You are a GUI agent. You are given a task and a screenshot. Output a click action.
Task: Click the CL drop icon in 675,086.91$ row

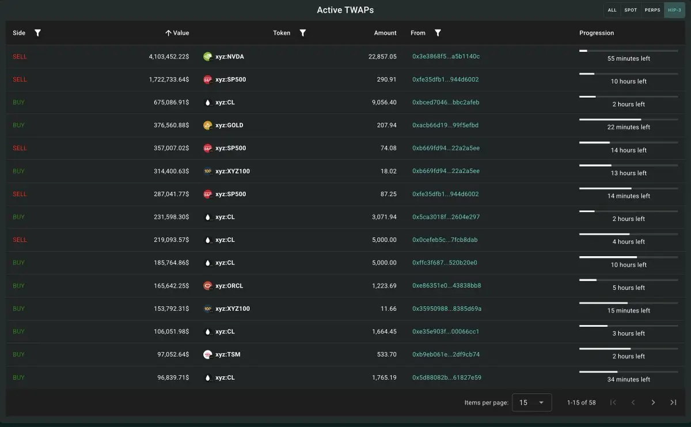coord(208,102)
